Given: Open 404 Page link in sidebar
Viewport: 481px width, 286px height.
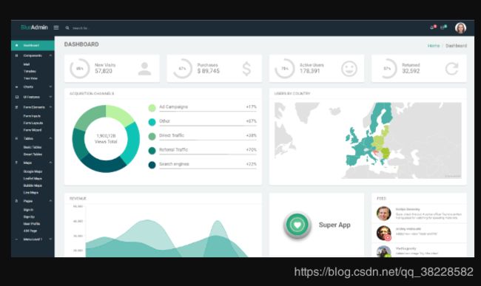Looking at the screenshot, I should (x=30, y=231).
